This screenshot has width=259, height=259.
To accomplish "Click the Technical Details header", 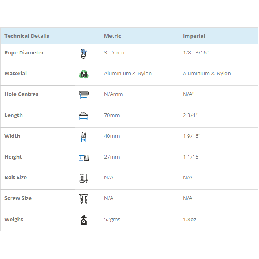I will (27, 36).
